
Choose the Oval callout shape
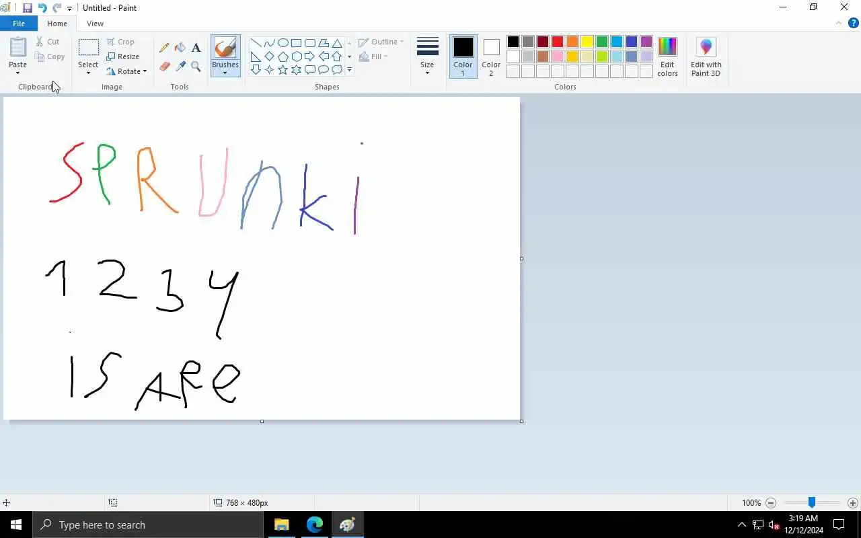(x=324, y=69)
